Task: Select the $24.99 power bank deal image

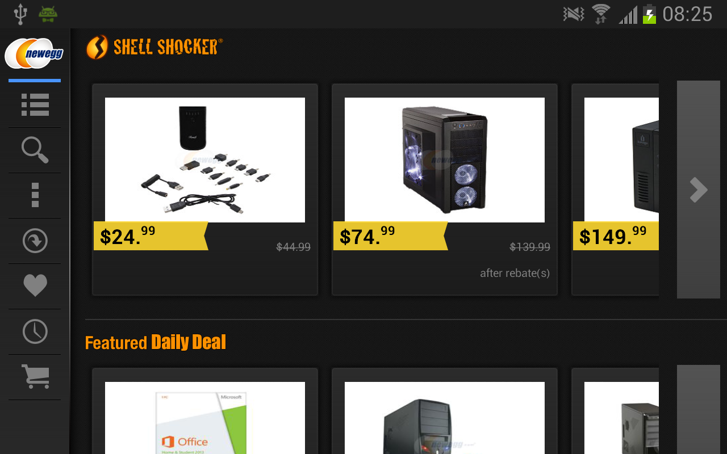Action: 205,160
